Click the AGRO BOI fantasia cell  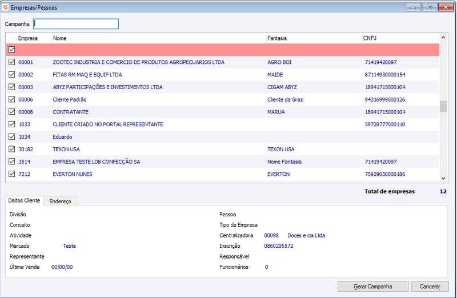pyautogui.click(x=279, y=62)
